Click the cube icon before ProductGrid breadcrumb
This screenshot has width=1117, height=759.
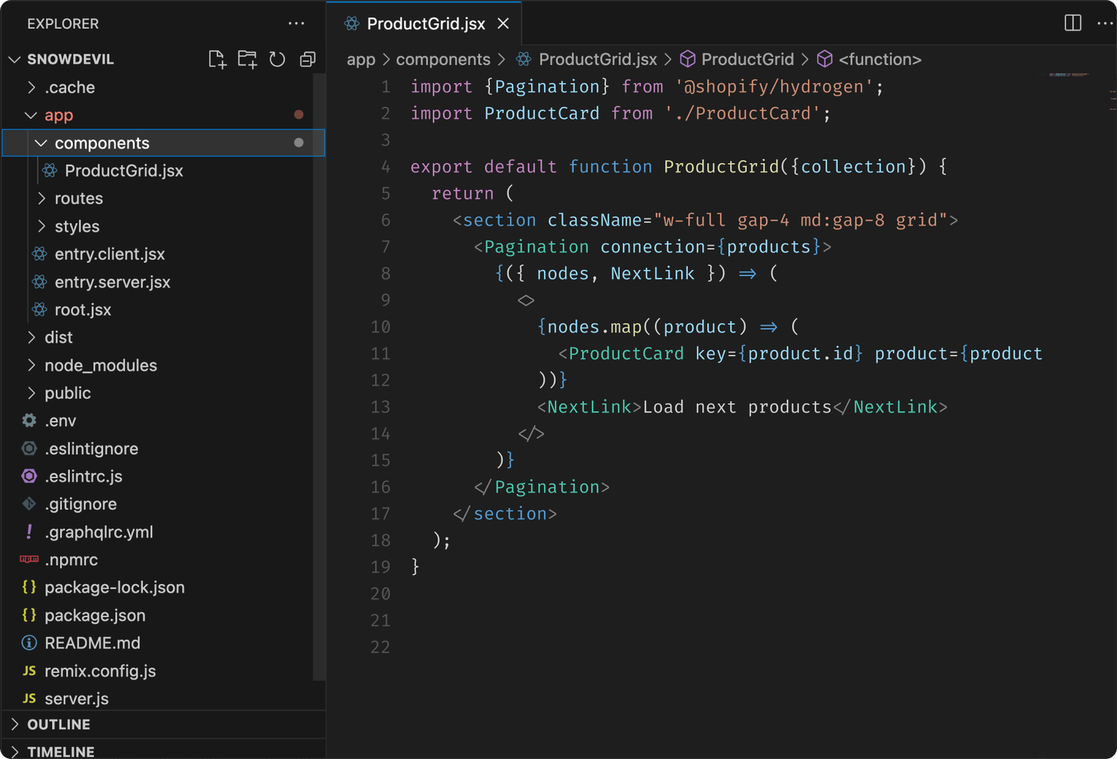688,59
